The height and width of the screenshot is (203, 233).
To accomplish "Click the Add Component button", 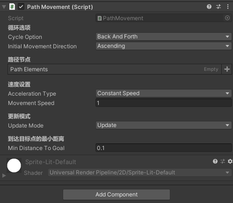I will pyautogui.click(x=116, y=195).
